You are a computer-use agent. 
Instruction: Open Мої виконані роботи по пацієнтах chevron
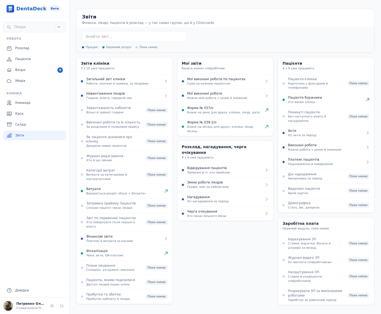267,81
